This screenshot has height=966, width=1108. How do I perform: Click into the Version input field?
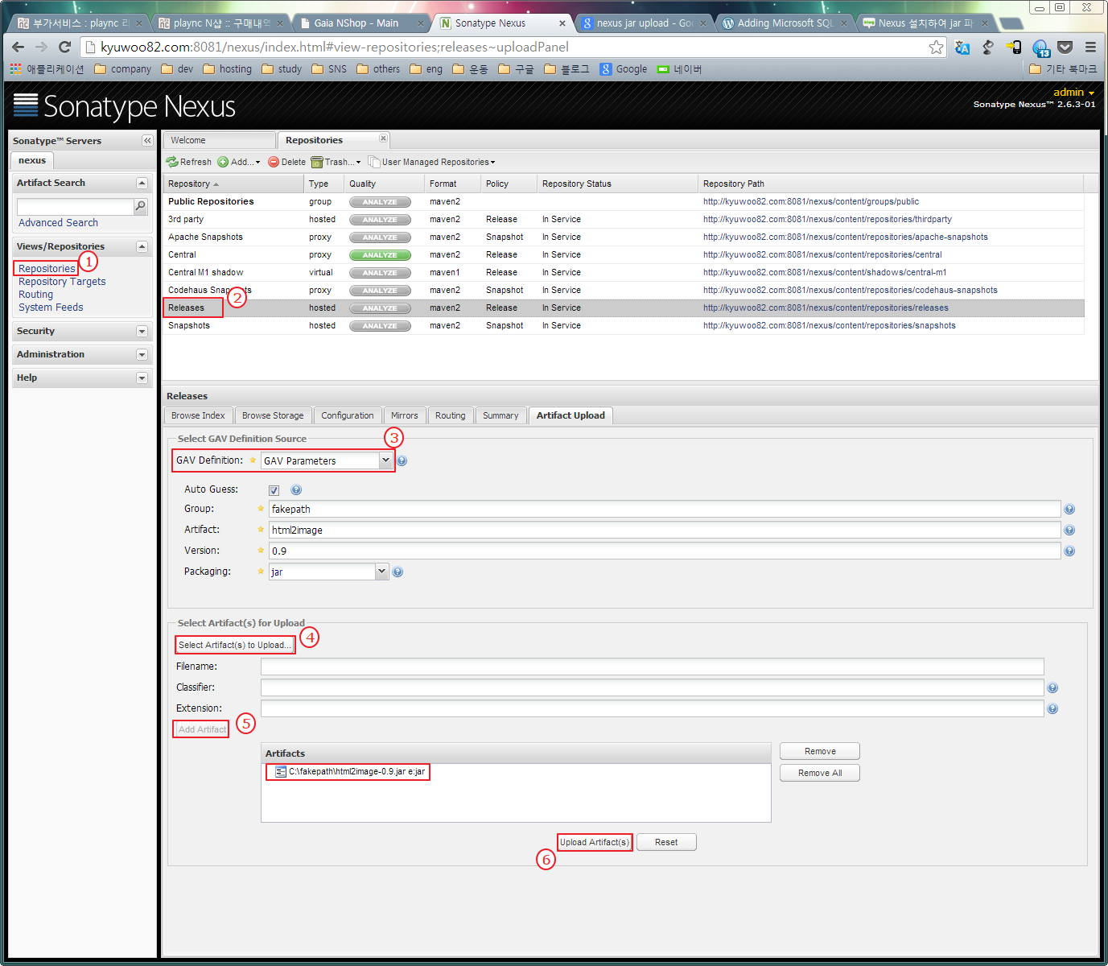point(665,551)
